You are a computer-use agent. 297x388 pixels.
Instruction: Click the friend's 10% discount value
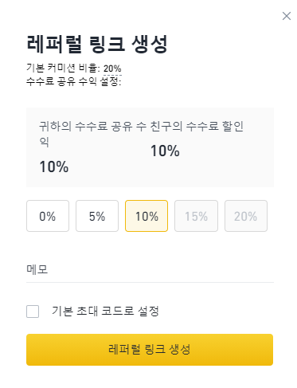point(165,151)
